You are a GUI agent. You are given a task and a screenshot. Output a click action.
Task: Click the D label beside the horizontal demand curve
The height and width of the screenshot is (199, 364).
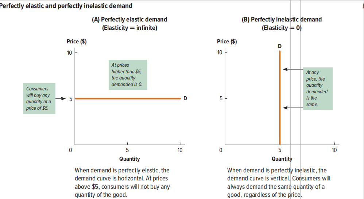pyautogui.click(x=185, y=98)
